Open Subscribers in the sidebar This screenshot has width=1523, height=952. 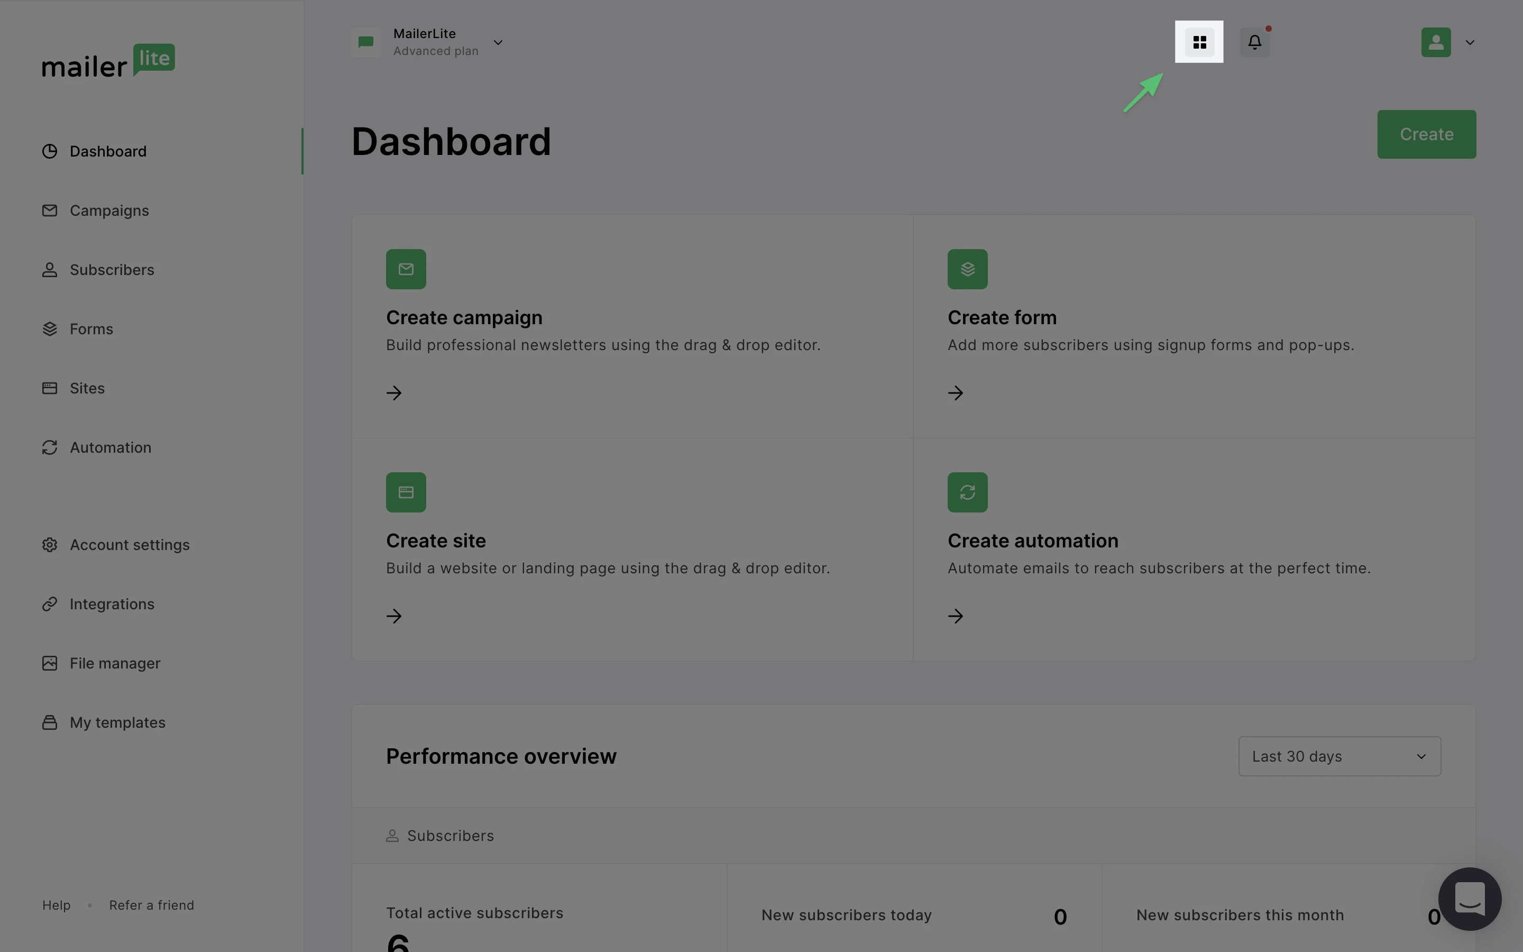112,270
